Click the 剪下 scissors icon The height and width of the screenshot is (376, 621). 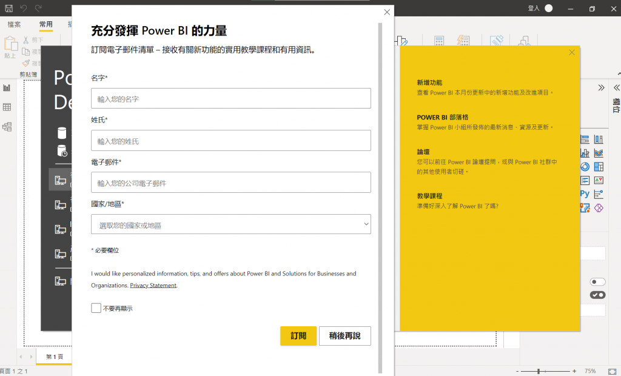(x=25, y=40)
